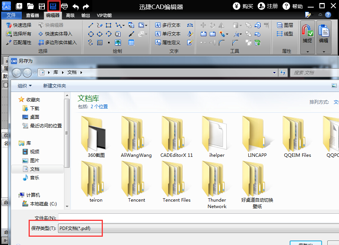Expand the dropdown under the Edit (编辑) button

tap(324, 52)
